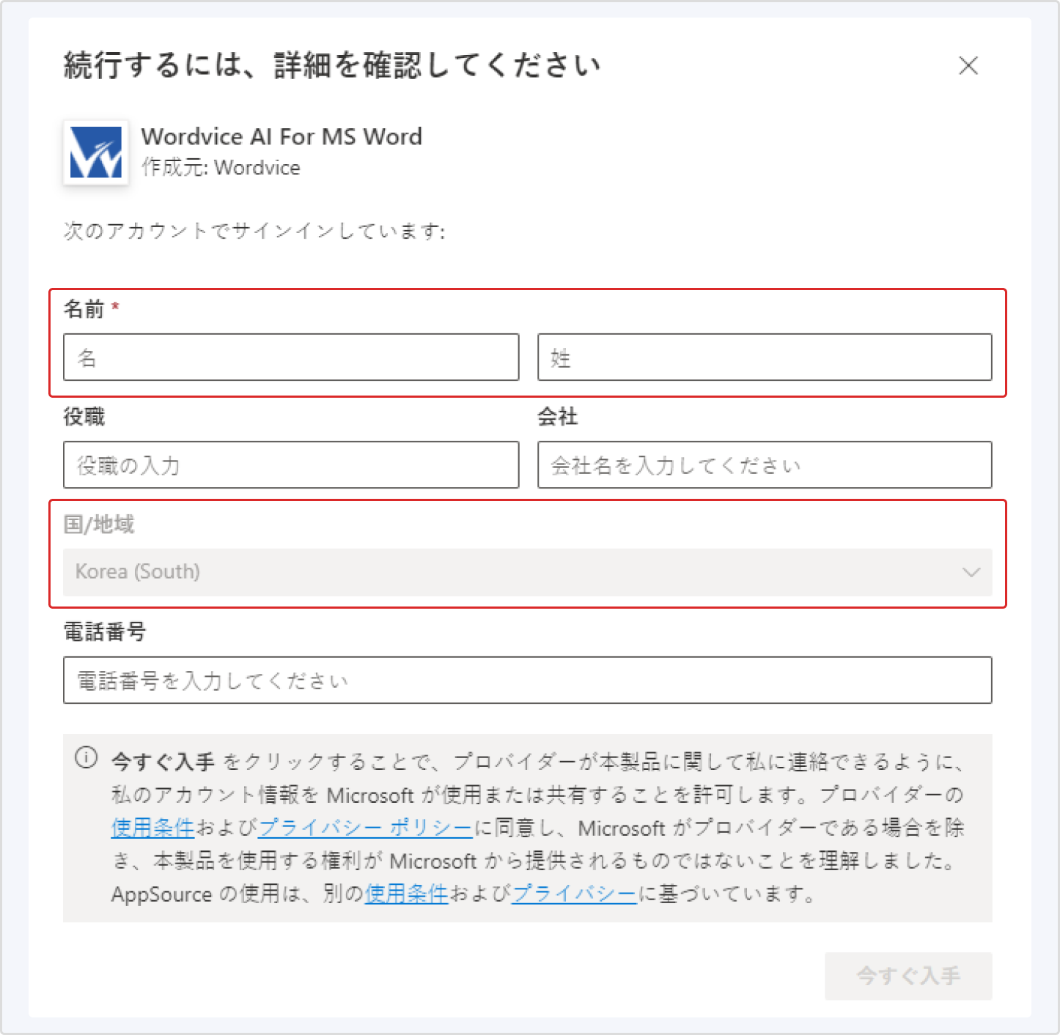The height and width of the screenshot is (1035, 1060).
Task: Click the 姓 last name field
Action: pos(765,357)
